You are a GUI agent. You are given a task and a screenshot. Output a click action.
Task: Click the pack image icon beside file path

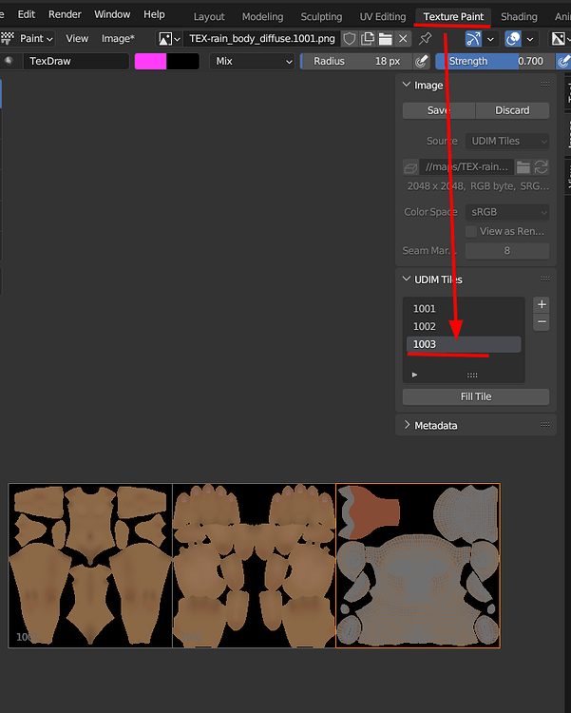pos(410,167)
